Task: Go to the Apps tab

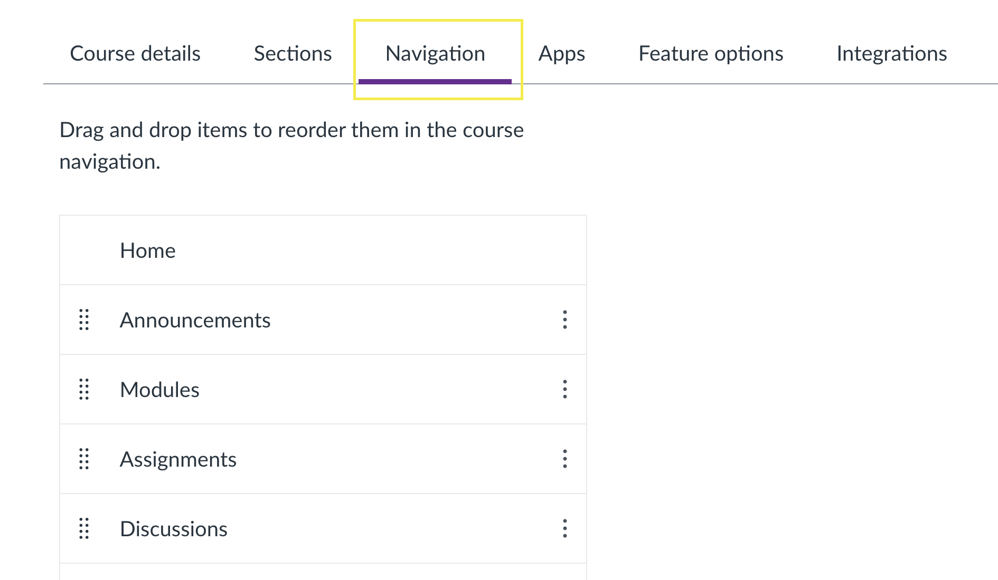Action: pos(561,54)
